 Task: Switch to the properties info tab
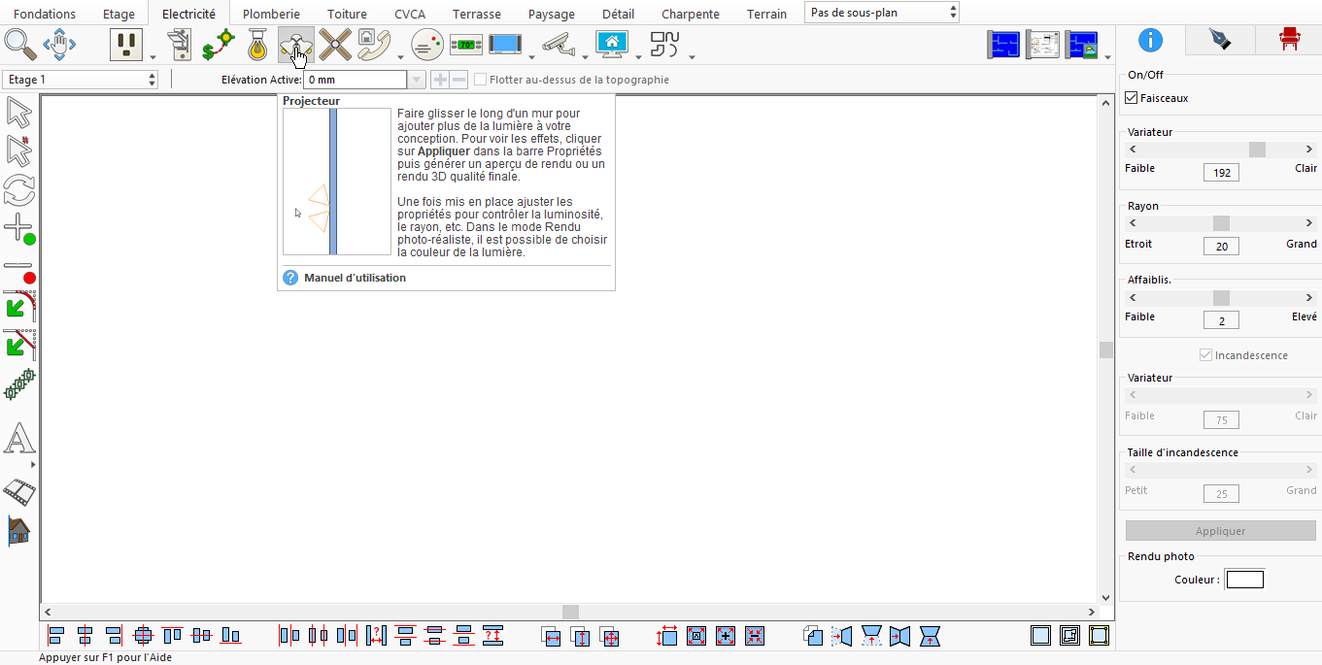coord(1150,40)
